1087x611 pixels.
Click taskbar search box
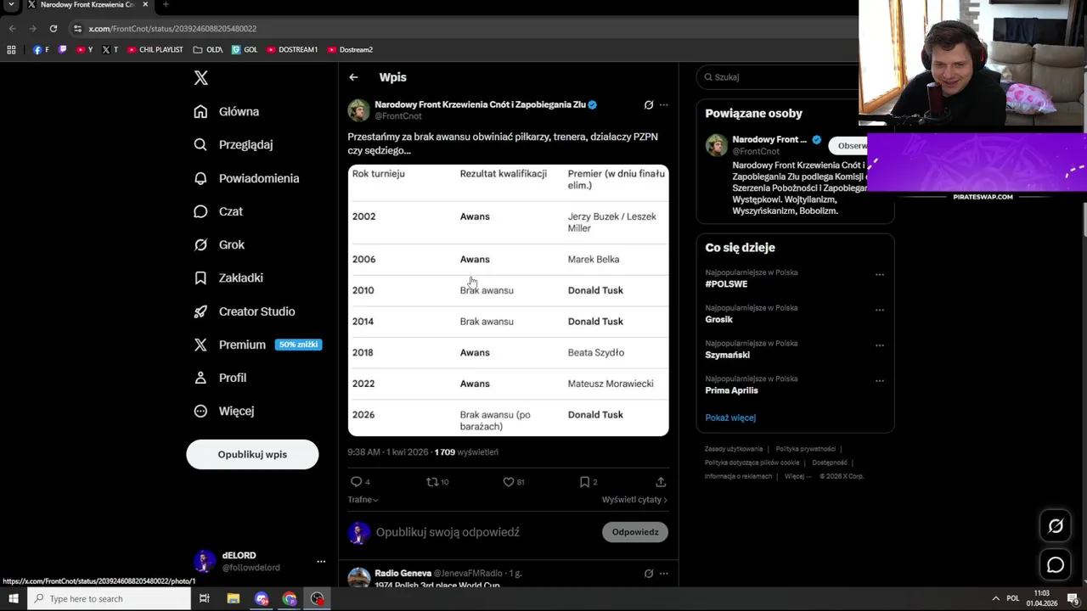pyautogui.click(x=110, y=599)
